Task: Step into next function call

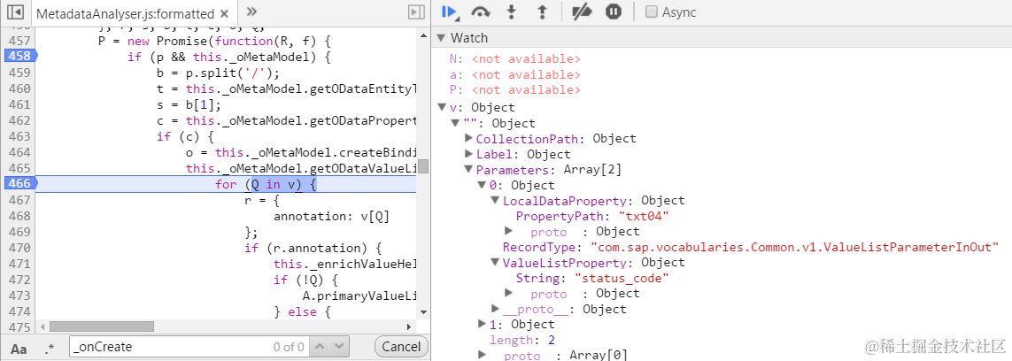Action: (x=511, y=12)
